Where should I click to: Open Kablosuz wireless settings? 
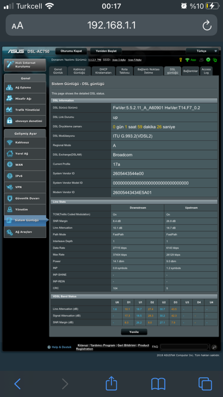[x=25, y=142]
